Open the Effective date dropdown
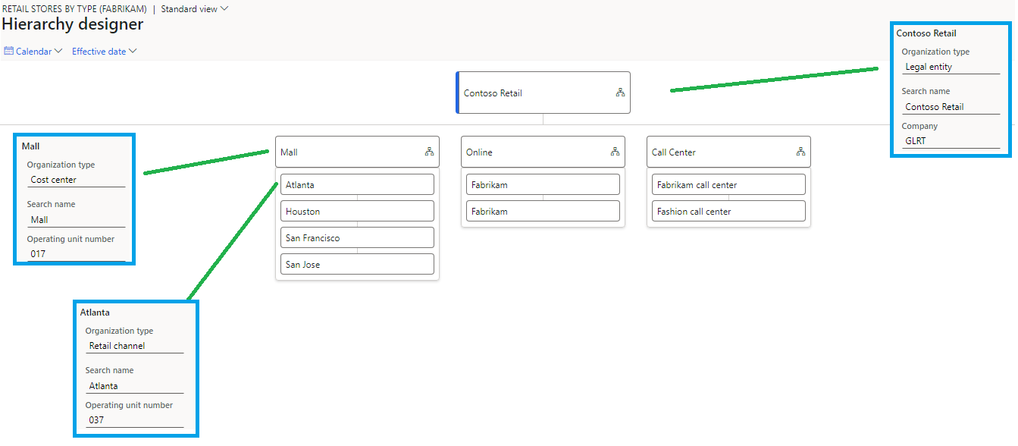 tap(105, 52)
